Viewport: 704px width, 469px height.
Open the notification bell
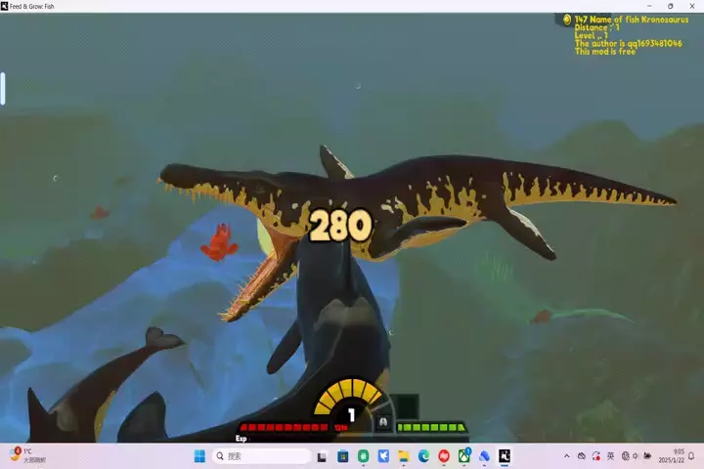coord(691,456)
